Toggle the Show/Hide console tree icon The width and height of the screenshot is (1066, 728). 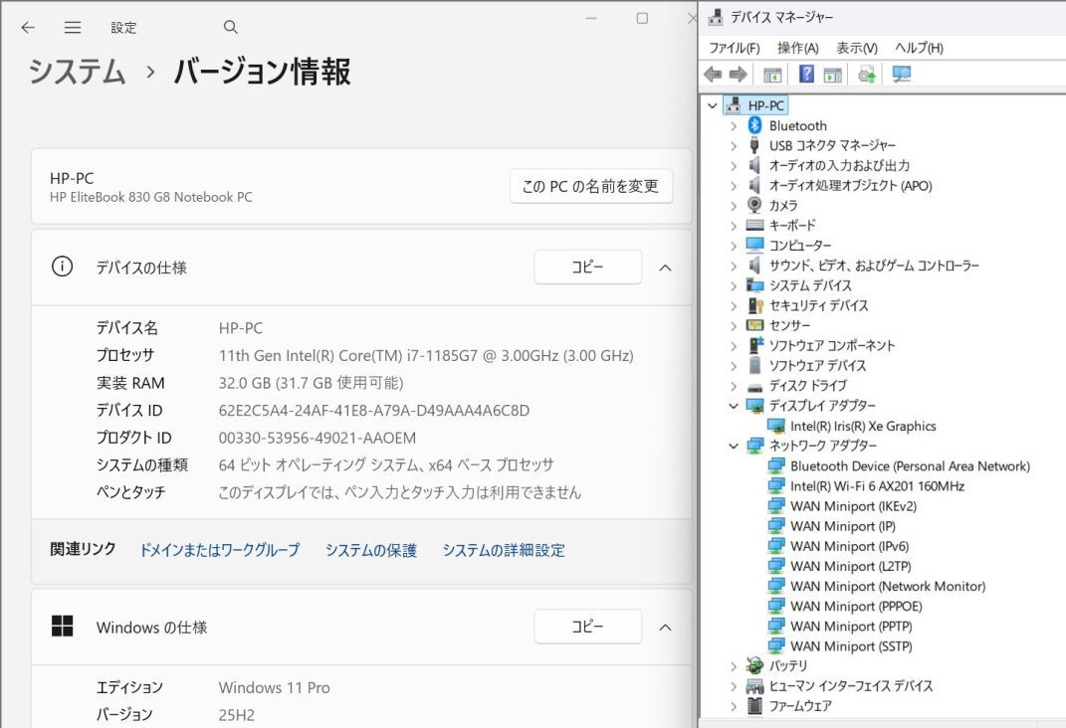772,74
